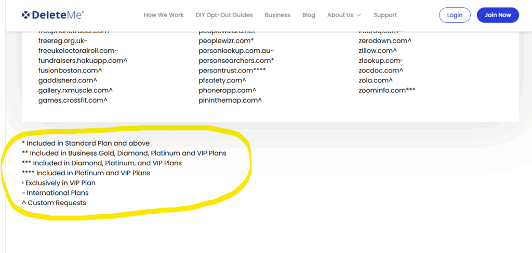The height and width of the screenshot is (253, 532).
Task: Select pininthemap.com^ entry
Action: coord(230,100)
